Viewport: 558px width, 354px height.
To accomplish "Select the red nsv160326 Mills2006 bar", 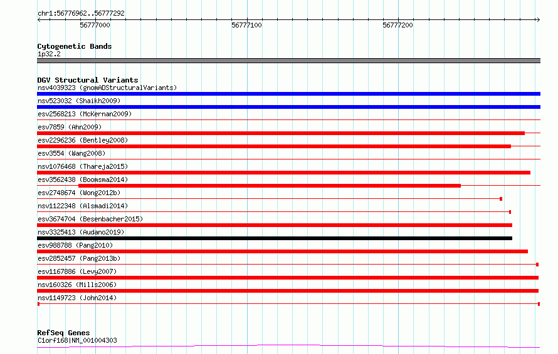I will (x=288, y=291).
